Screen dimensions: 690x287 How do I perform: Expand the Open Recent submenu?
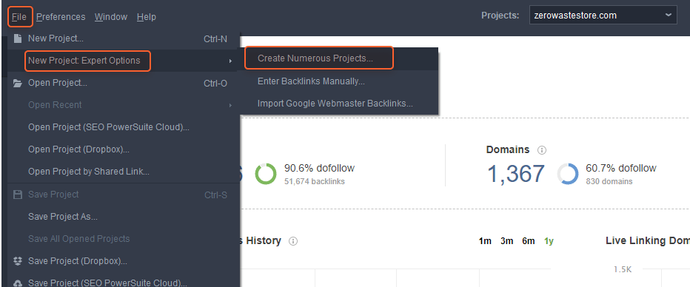pyautogui.click(x=124, y=105)
